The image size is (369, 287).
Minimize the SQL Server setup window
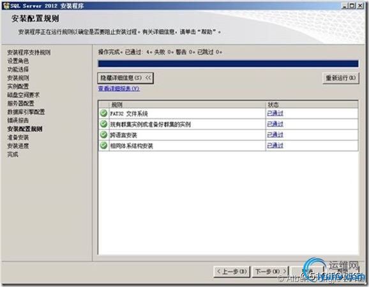345,6
